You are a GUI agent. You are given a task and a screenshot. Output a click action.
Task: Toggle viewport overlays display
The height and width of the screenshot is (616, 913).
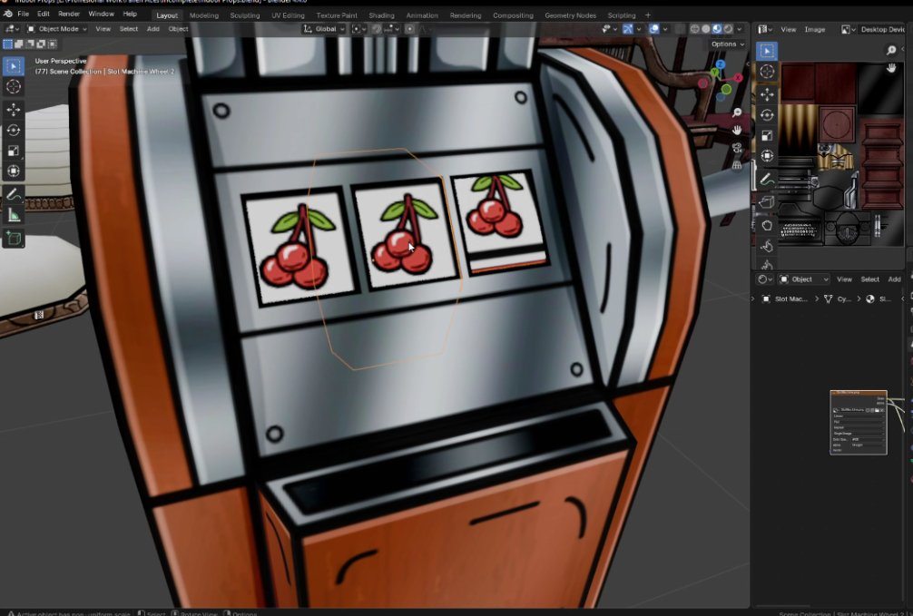[653, 29]
